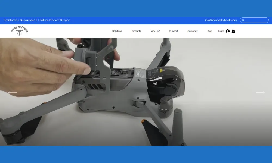Click the magnifying glass search icon

coord(243,20)
